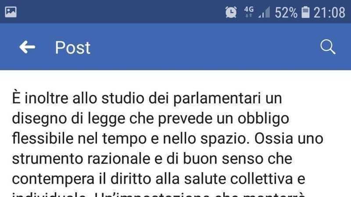Tap the 21:08 clock display
The width and height of the screenshot is (351, 197).
pos(330,13)
